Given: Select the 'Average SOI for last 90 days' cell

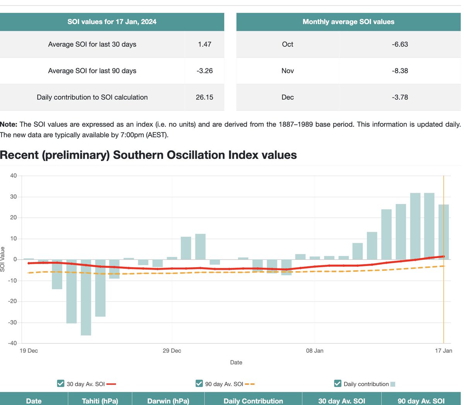Looking at the screenshot, I should tap(92, 71).
